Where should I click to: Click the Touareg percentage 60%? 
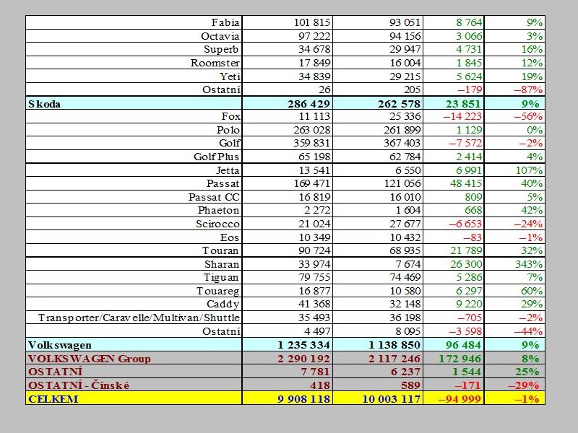pos(532,291)
